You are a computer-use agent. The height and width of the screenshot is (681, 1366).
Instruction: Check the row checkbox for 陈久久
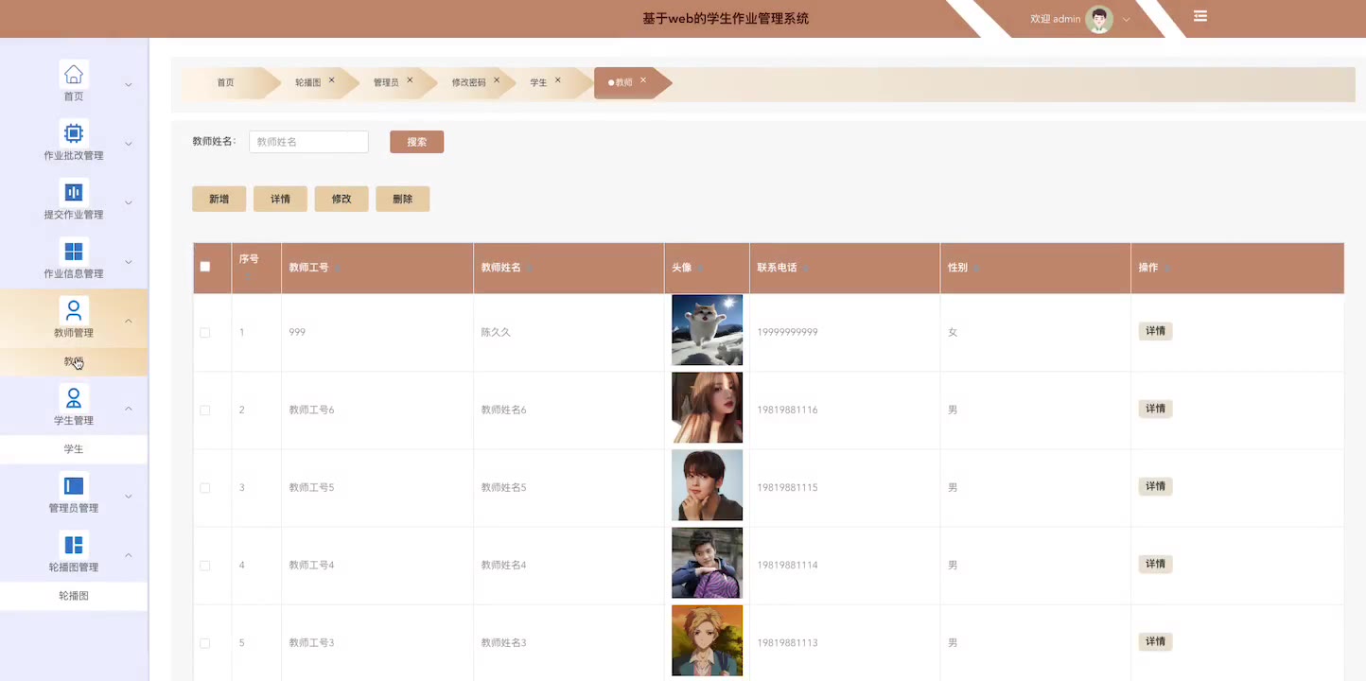point(205,333)
